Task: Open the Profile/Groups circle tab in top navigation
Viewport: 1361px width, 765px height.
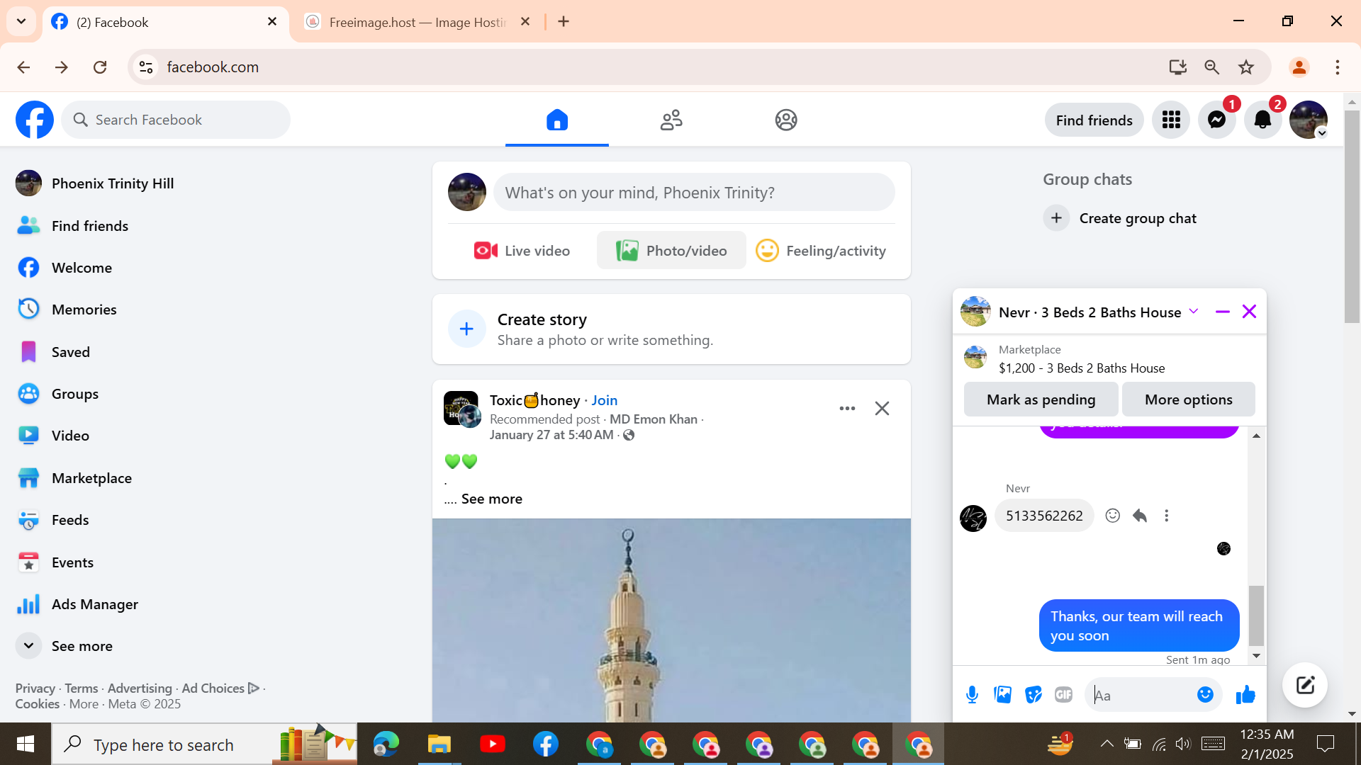Action: pyautogui.click(x=786, y=120)
